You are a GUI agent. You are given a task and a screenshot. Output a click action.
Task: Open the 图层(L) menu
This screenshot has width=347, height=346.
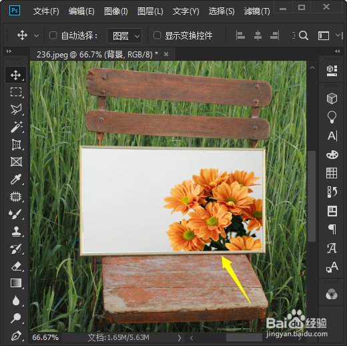tap(150, 11)
